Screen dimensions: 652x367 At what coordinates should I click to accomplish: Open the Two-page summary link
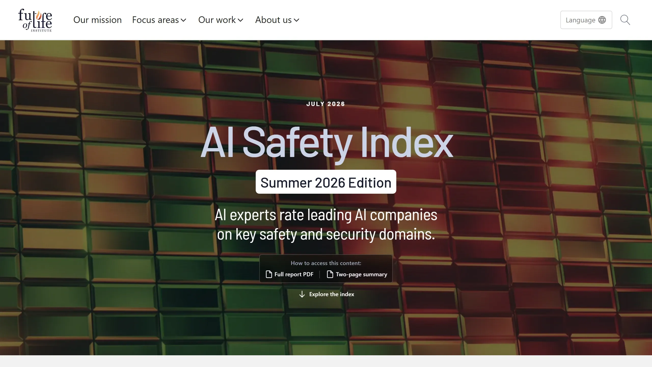pyautogui.click(x=357, y=274)
